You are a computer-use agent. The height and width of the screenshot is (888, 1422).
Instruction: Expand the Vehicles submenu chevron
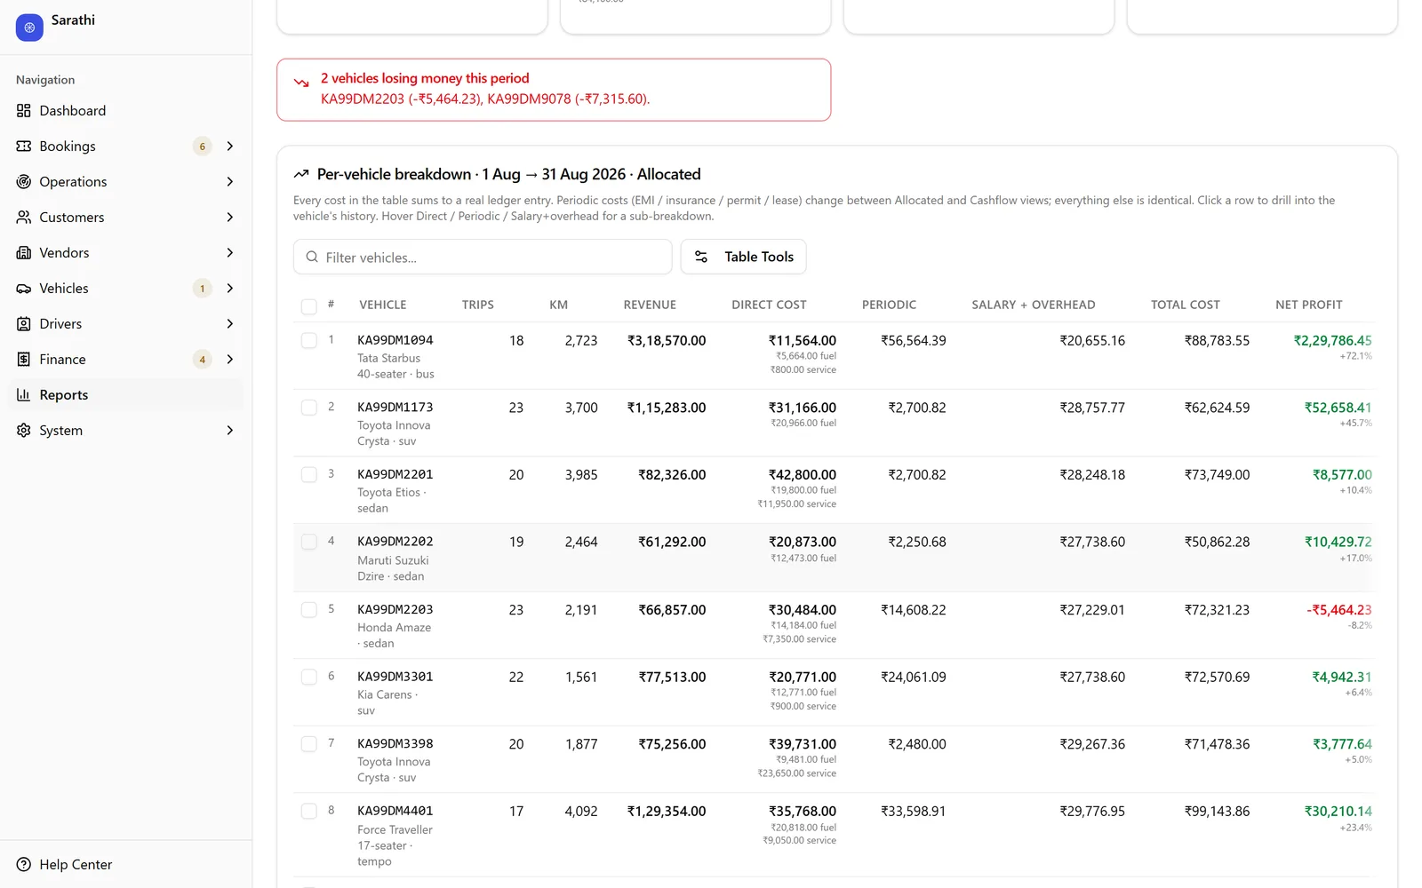click(230, 289)
